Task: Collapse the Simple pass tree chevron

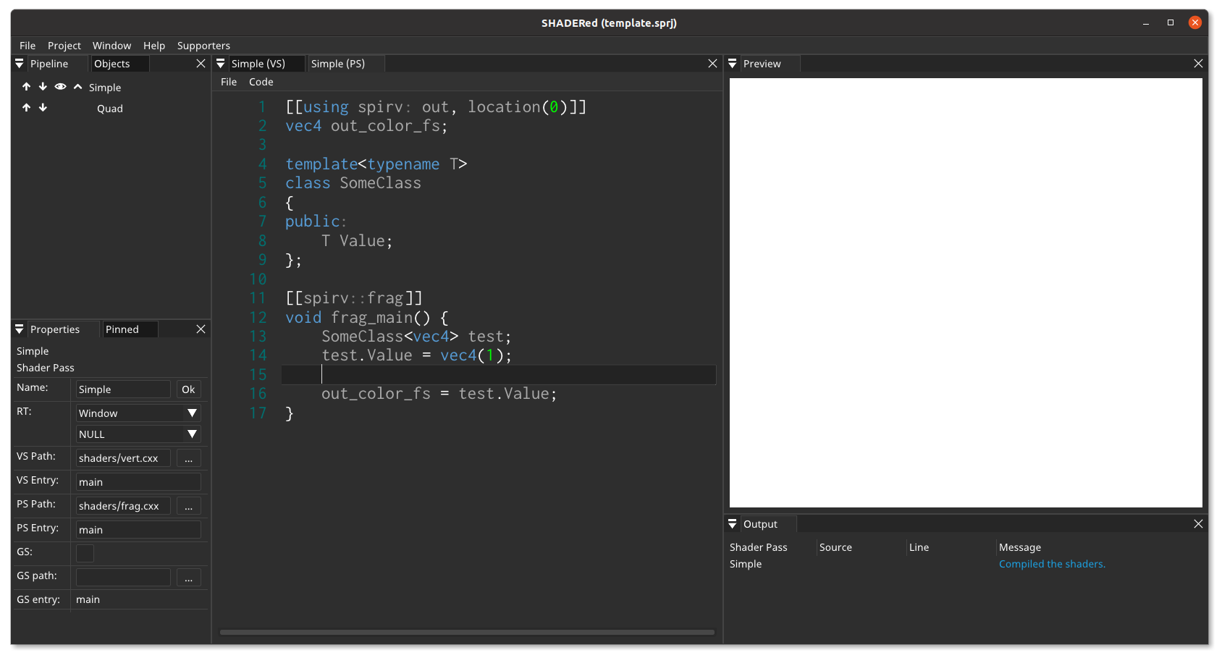Action: coord(77,87)
